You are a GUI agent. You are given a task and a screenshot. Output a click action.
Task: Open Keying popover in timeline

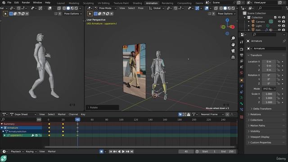[x=31, y=152]
